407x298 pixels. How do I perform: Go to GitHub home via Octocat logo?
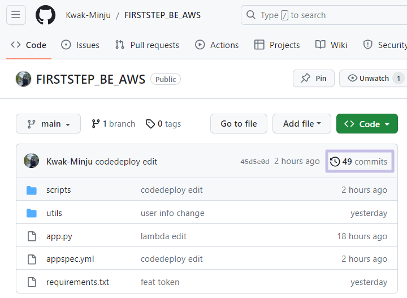[45, 15]
